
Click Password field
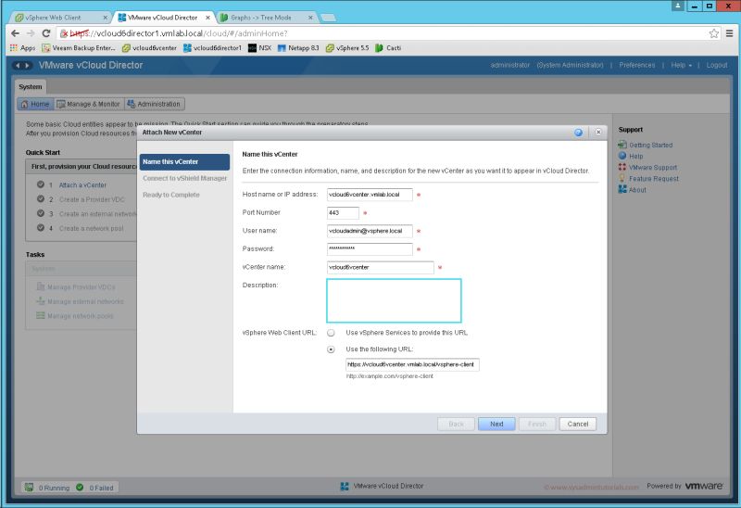370,248
